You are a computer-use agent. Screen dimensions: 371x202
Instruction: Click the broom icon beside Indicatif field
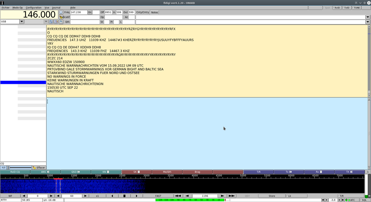tap(61, 17)
